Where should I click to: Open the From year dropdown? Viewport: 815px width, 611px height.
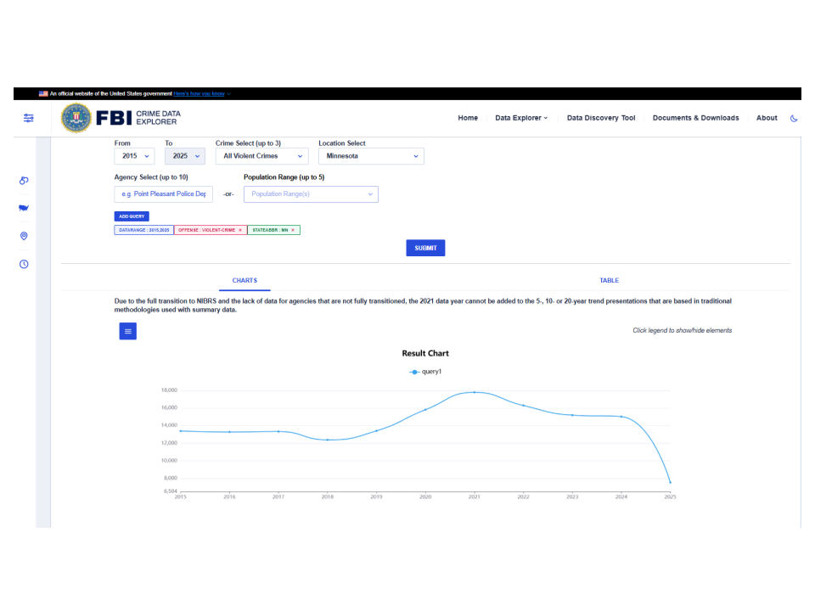tap(134, 156)
